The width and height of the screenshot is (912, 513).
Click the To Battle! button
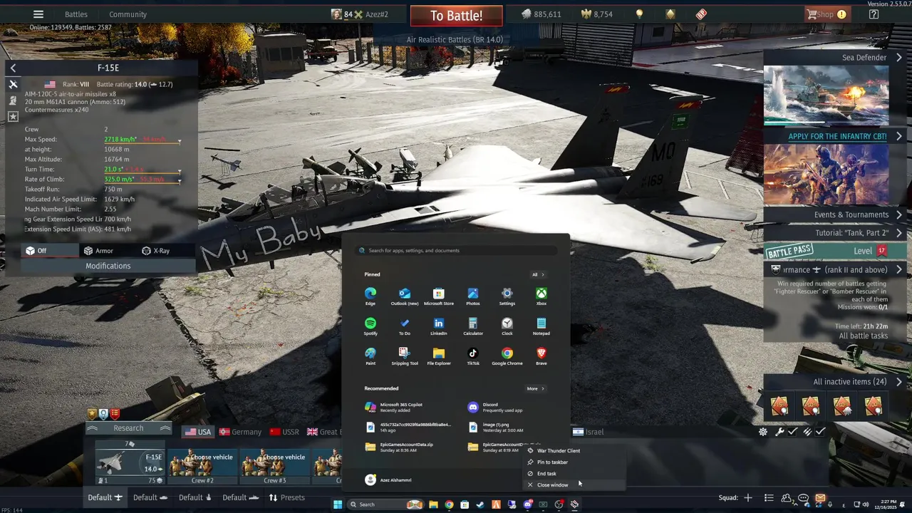(456, 16)
